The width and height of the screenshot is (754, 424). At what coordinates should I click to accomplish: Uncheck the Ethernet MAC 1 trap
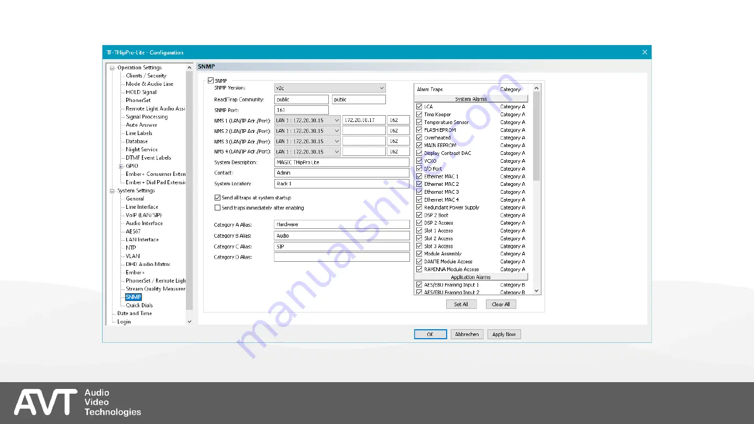click(x=419, y=176)
